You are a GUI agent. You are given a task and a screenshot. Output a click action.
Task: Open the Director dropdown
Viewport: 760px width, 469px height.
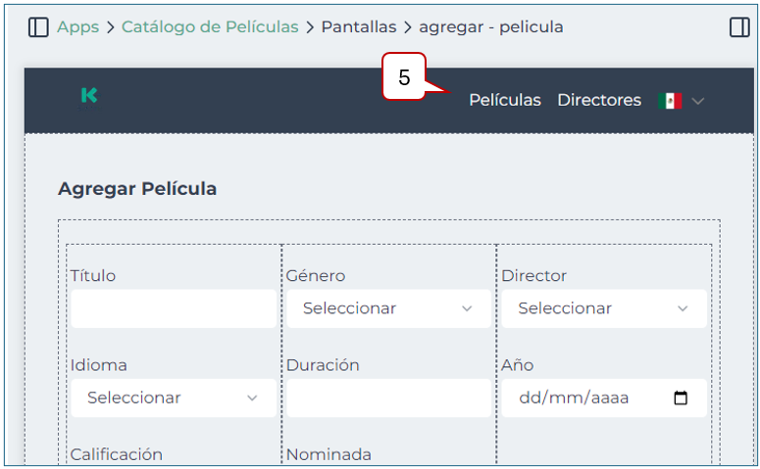pos(603,308)
